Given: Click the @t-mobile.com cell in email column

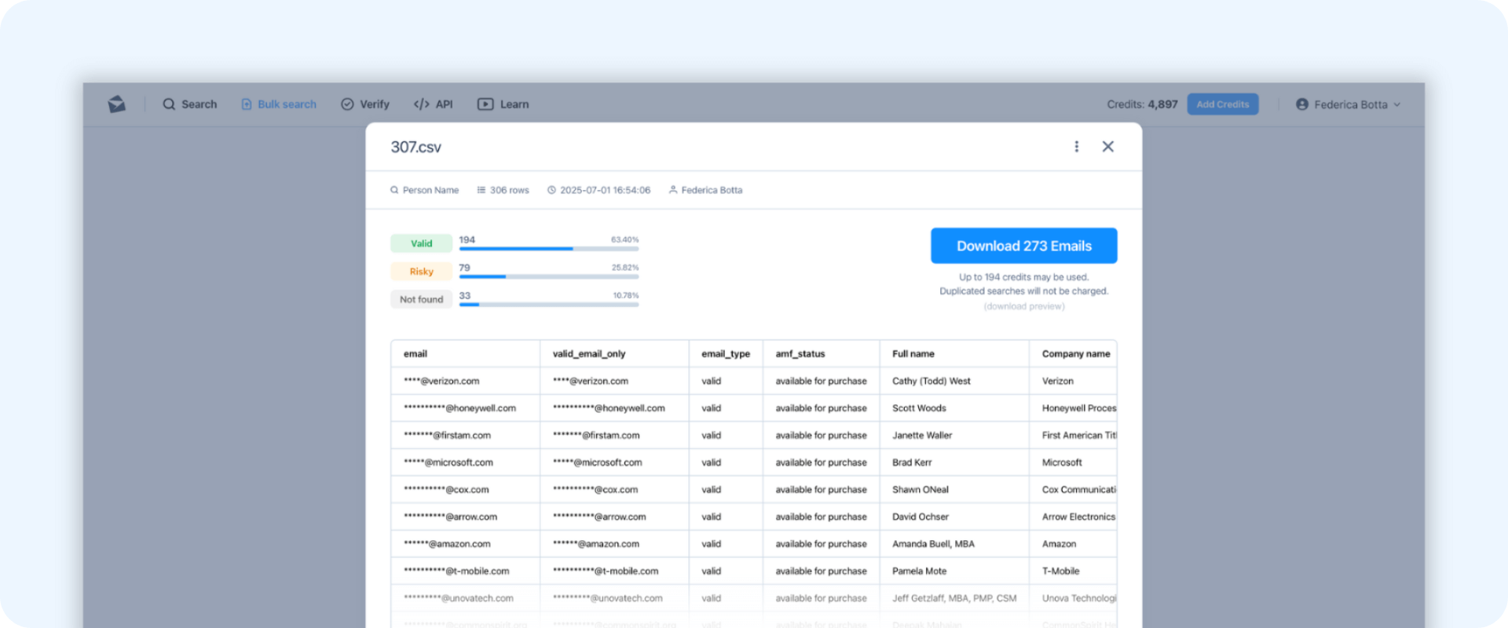Looking at the screenshot, I should [465, 571].
